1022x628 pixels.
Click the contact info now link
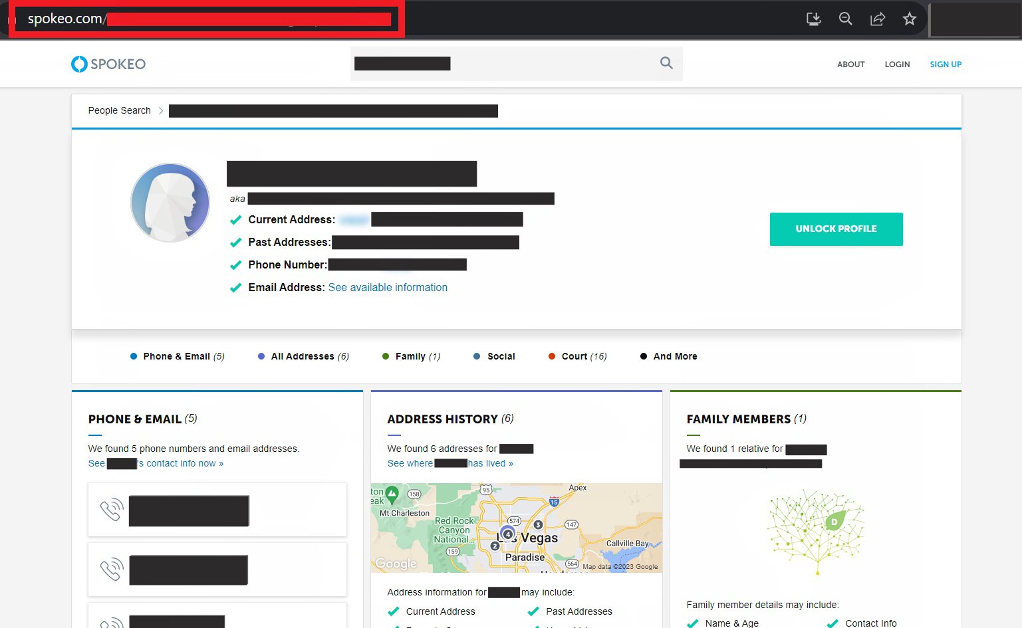[x=156, y=463]
